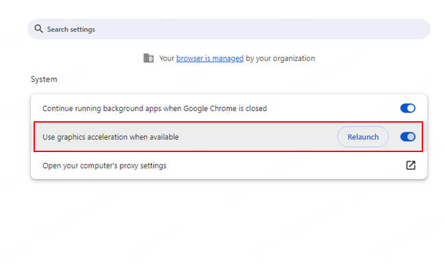Click empty space in the proxy settings row
This screenshot has width=445, height=274.
coord(288,165)
